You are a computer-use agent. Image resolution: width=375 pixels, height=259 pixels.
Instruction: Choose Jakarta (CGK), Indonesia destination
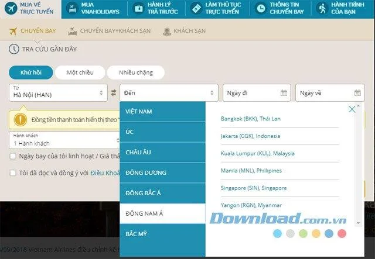(250, 136)
